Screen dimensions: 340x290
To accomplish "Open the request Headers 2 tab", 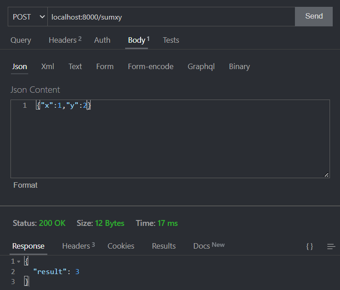I will point(65,40).
